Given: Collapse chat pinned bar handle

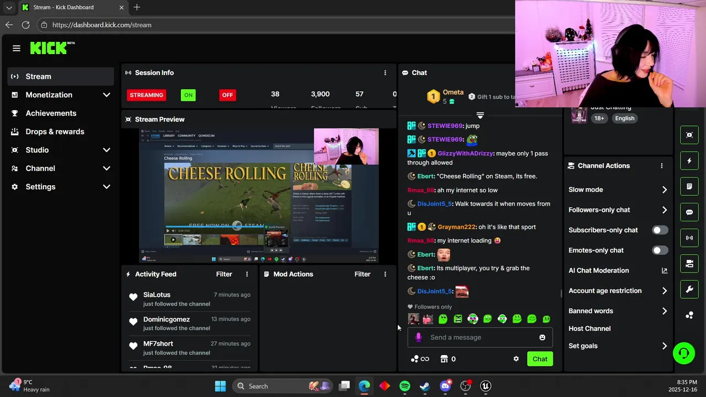Looking at the screenshot, I should coord(480,115).
